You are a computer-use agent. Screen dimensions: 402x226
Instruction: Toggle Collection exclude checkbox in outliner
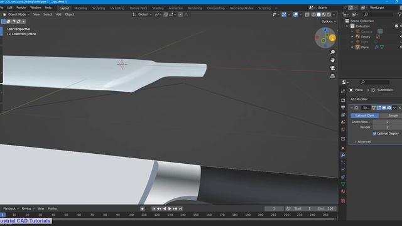click(396, 26)
